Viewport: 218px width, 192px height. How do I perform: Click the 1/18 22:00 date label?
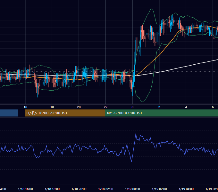coord(106,189)
